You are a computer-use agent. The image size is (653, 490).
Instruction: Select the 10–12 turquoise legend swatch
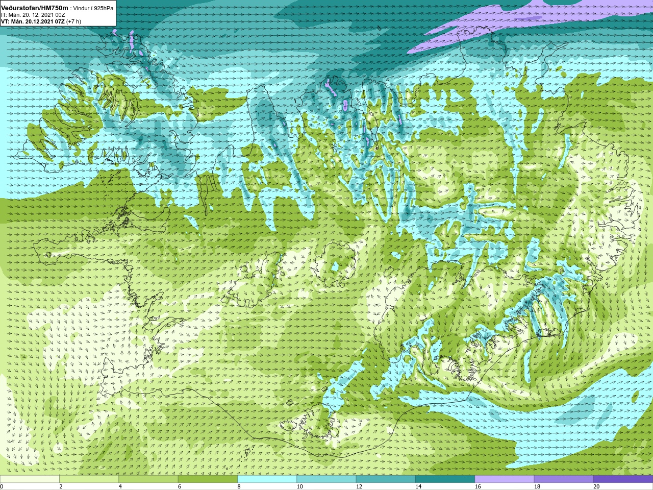(326, 479)
